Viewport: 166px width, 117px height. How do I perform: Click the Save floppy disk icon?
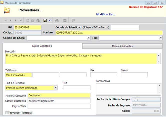point(45,20)
